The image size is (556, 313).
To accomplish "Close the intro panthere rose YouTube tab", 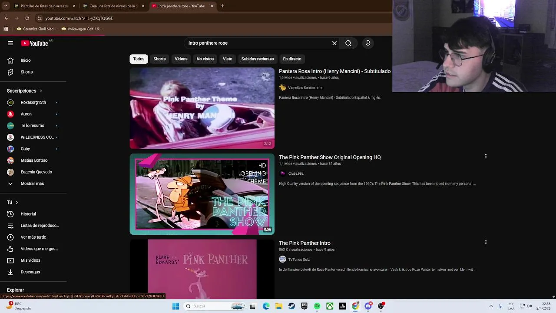I will point(212,6).
